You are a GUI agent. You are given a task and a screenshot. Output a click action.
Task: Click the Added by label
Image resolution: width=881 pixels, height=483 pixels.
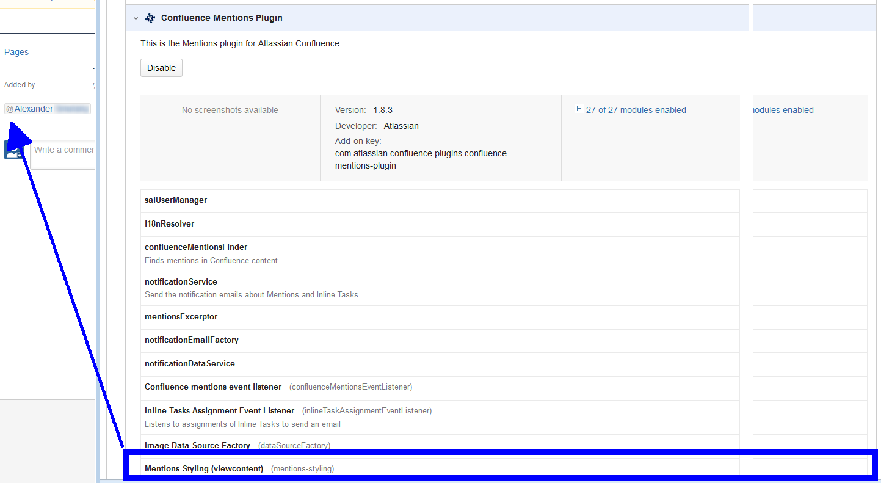(x=20, y=85)
